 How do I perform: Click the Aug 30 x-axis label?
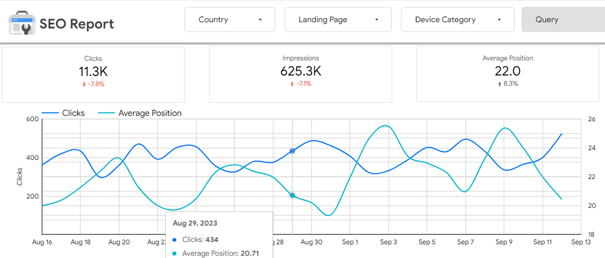pyautogui.click(x=312, y=242)
